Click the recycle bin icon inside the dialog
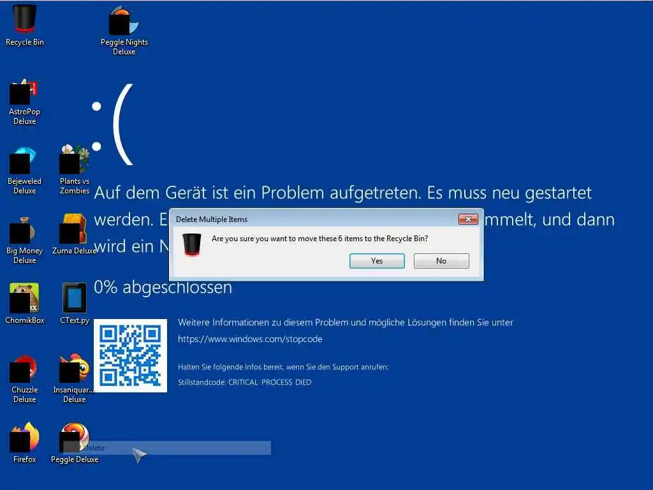This screenshot has width=653, height=490. [x=192, y=244]
